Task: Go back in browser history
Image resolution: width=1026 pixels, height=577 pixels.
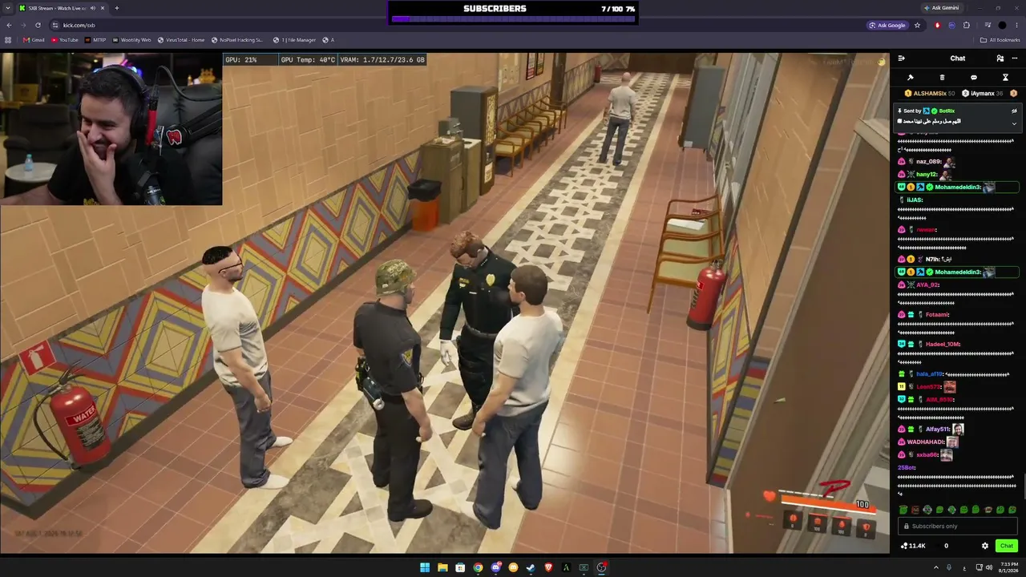Action: click(8, 25)
